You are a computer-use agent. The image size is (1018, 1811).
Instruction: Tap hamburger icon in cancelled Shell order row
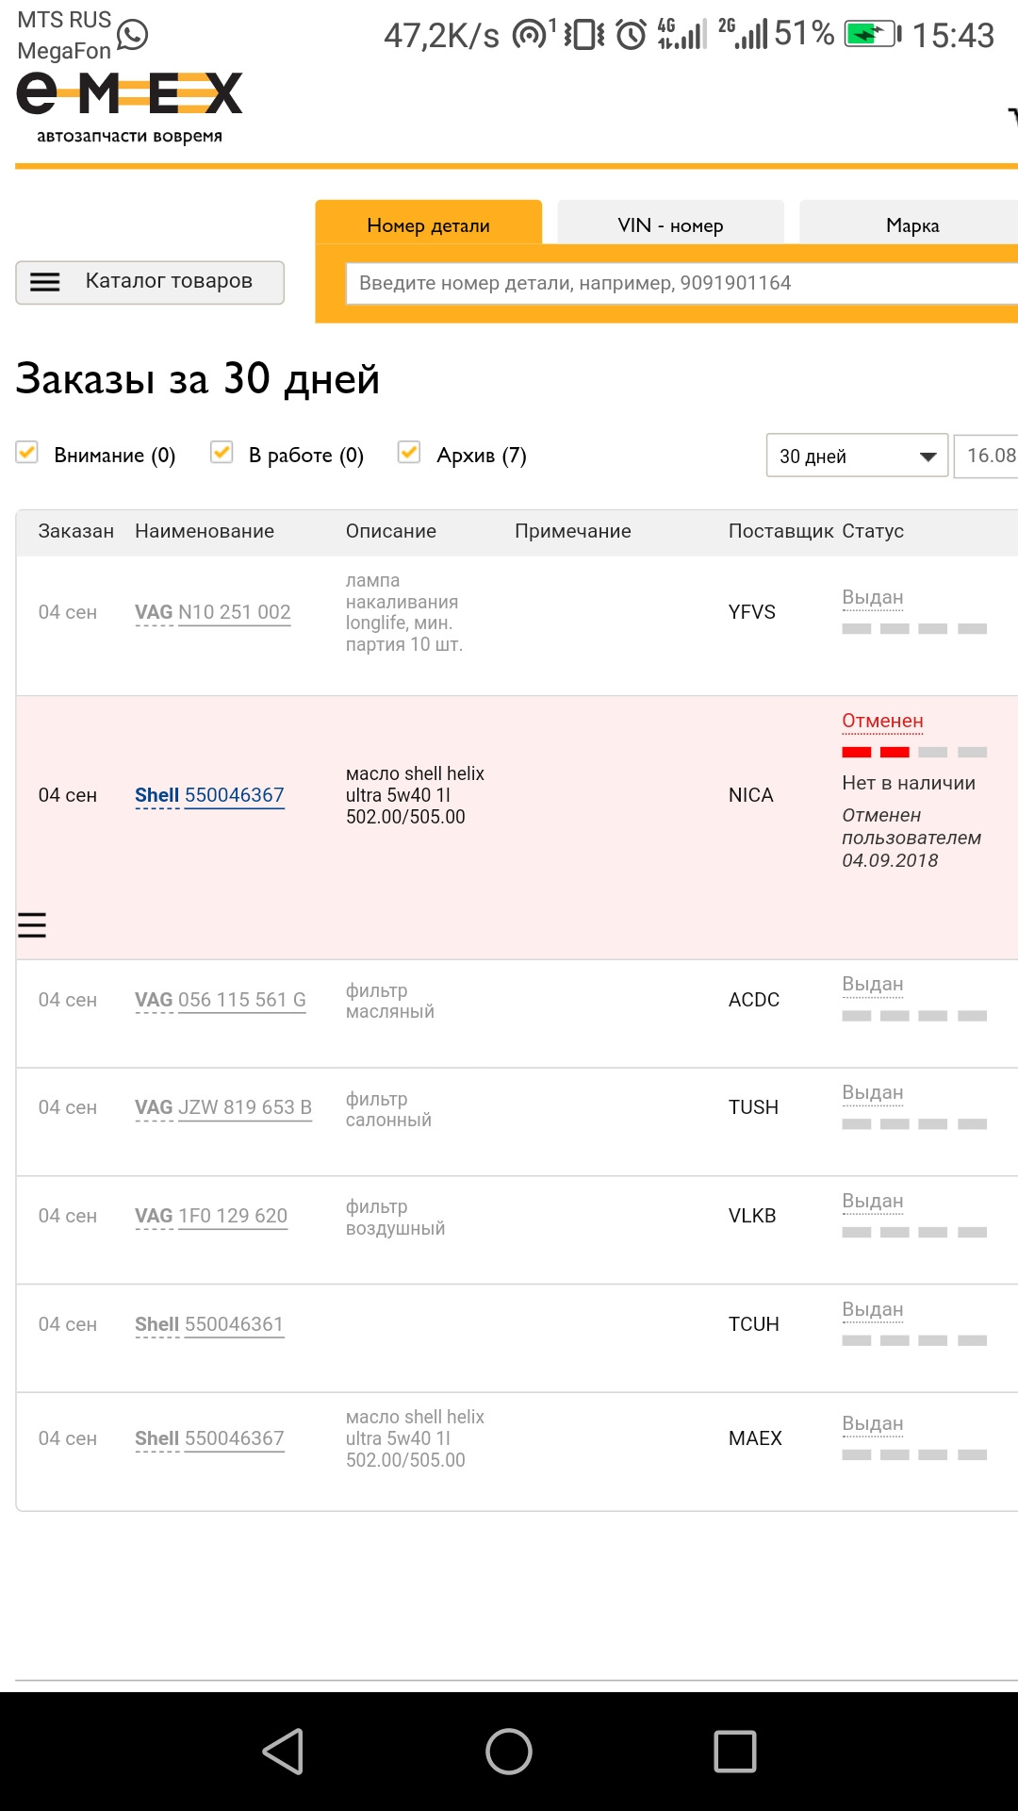tap(32, 925)
